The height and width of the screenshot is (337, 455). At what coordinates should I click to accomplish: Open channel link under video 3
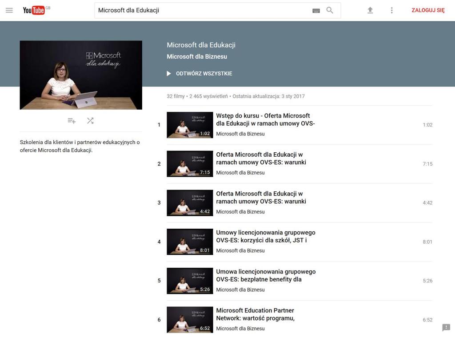240,212
